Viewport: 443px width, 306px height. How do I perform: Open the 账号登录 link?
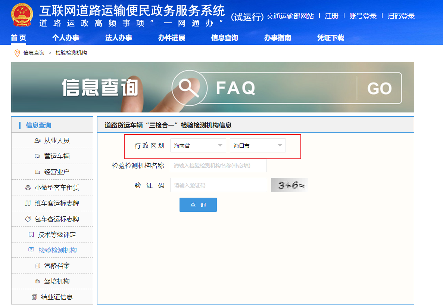[363, 16]
